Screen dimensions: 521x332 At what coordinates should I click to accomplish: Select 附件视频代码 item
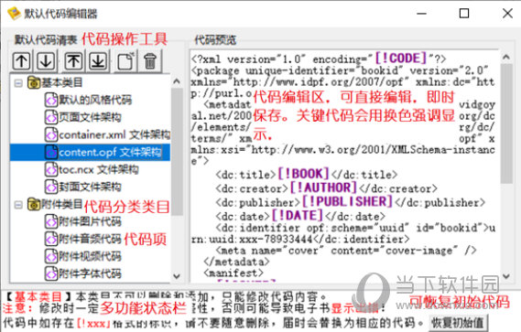[x=83, y=256]
